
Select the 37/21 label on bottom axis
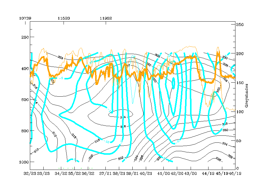[x=106, y=173]
